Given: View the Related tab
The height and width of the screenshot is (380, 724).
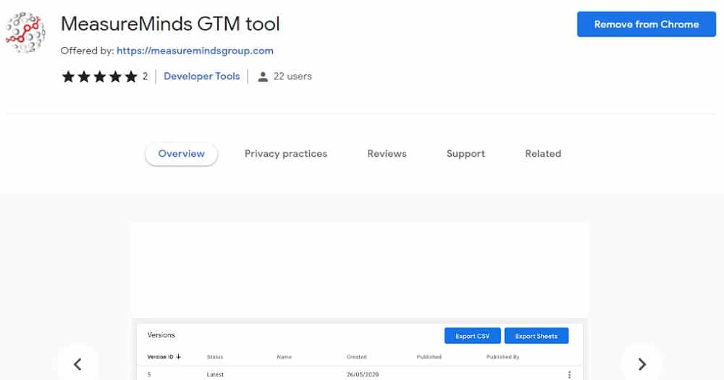Looking at the screenshot, I should click(x=543, y=154).
